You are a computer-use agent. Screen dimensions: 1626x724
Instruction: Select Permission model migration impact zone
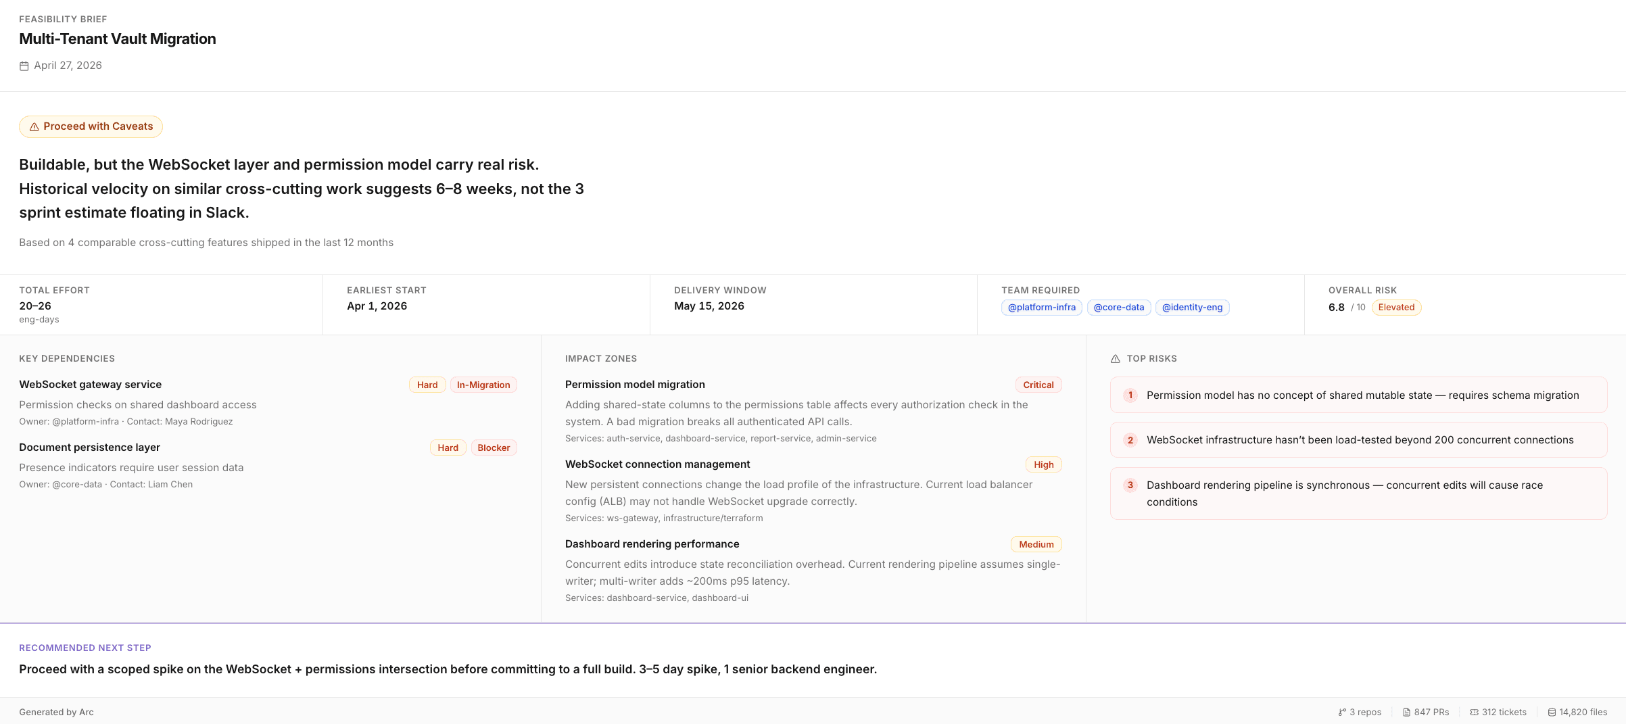pos(635,385)
